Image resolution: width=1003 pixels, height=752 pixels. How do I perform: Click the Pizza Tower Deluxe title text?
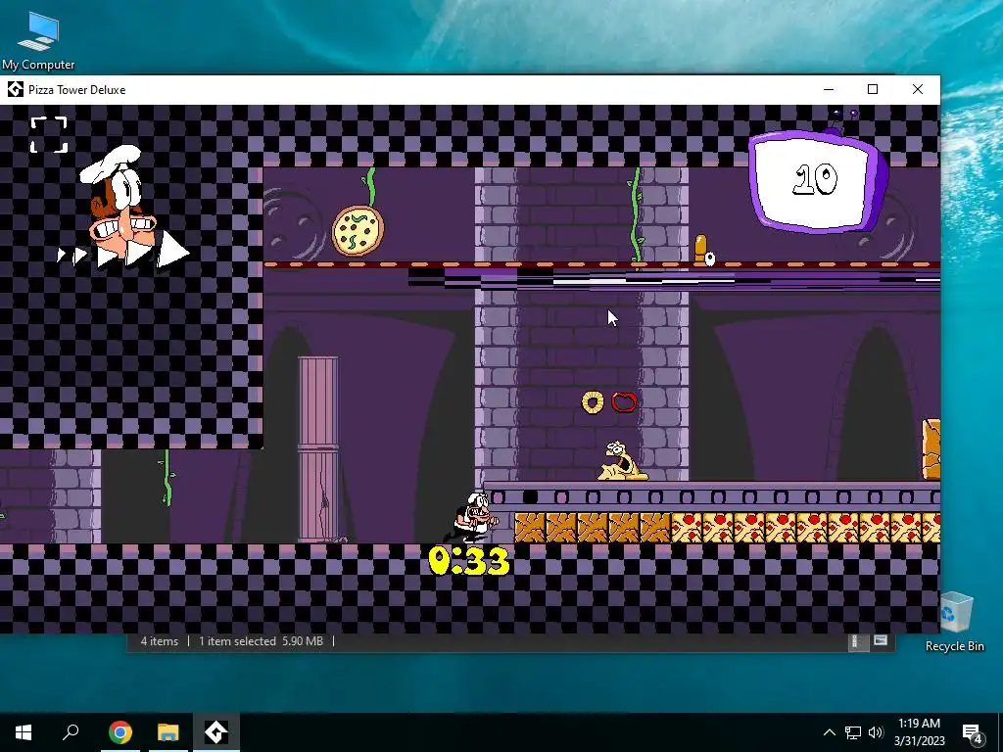coord(76,90)
